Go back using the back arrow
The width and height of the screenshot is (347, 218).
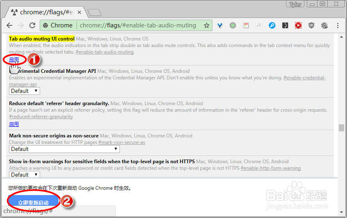[9, 25]
